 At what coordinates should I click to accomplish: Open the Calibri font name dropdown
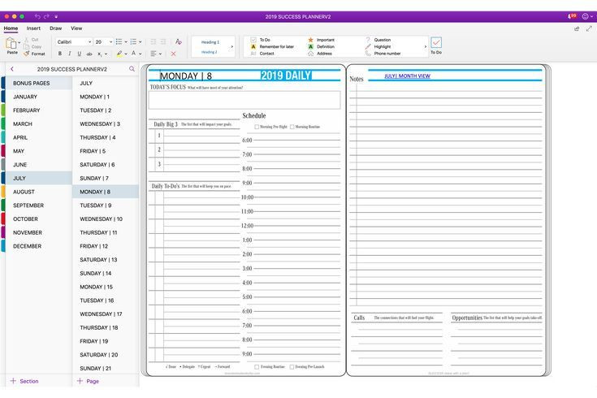[89, 42]
